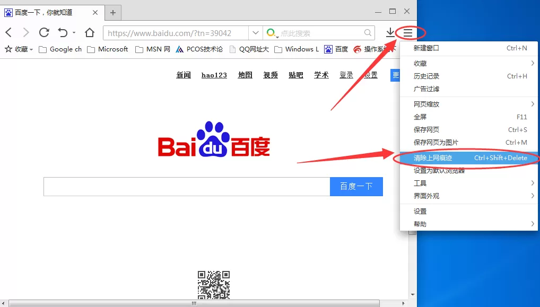Open the PCOS技术论 bookmark

[199, 49]
